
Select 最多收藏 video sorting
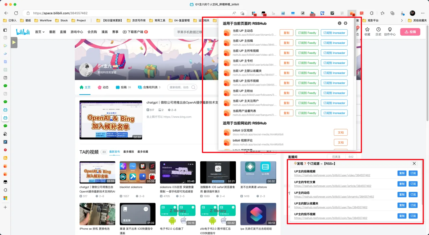(143, 152)
